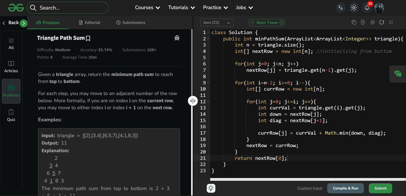
Task: Expand the Courses menu dropdown
Action: pyautogui.click(x=147, y=7)
